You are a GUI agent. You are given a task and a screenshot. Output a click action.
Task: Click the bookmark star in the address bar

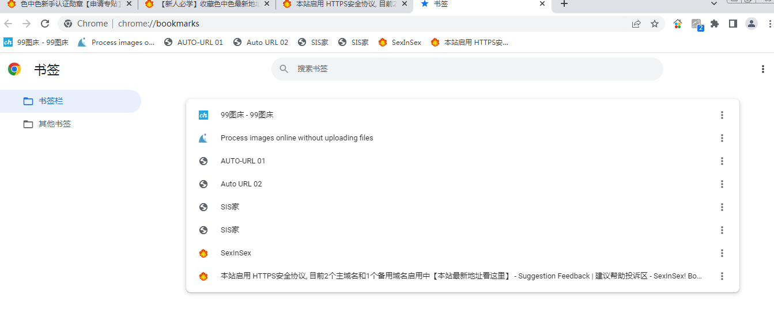[655, 24]
